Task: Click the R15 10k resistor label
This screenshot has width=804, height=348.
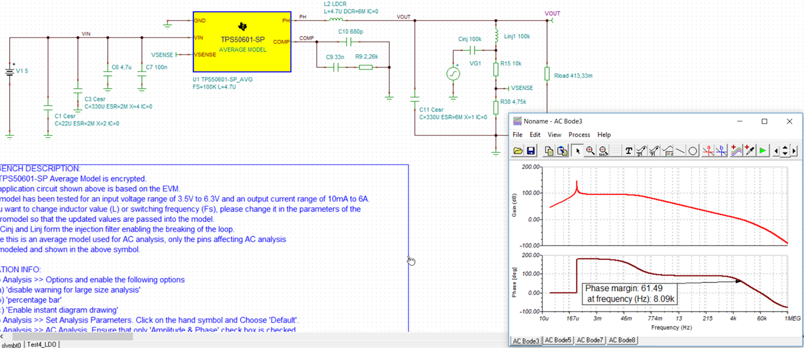Action: click(x=511, y=64)
